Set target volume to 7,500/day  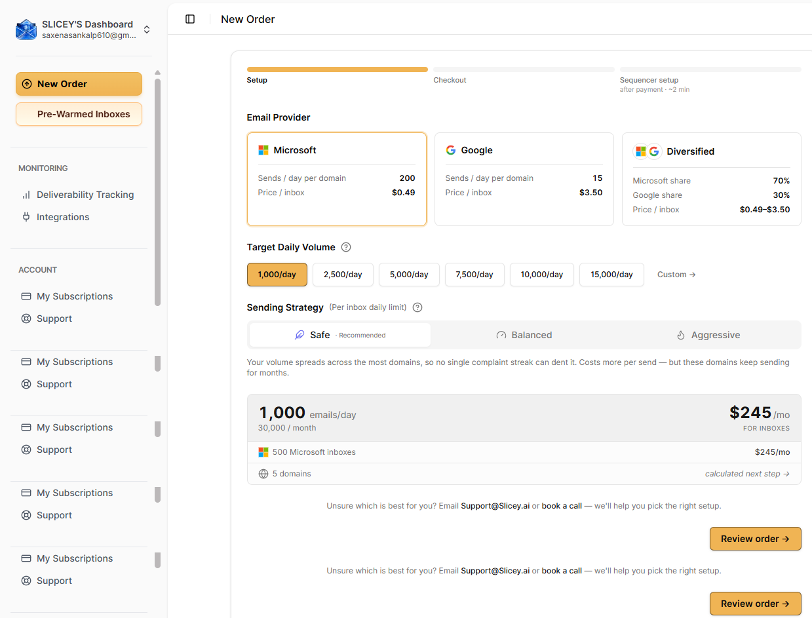click(474, 275)
